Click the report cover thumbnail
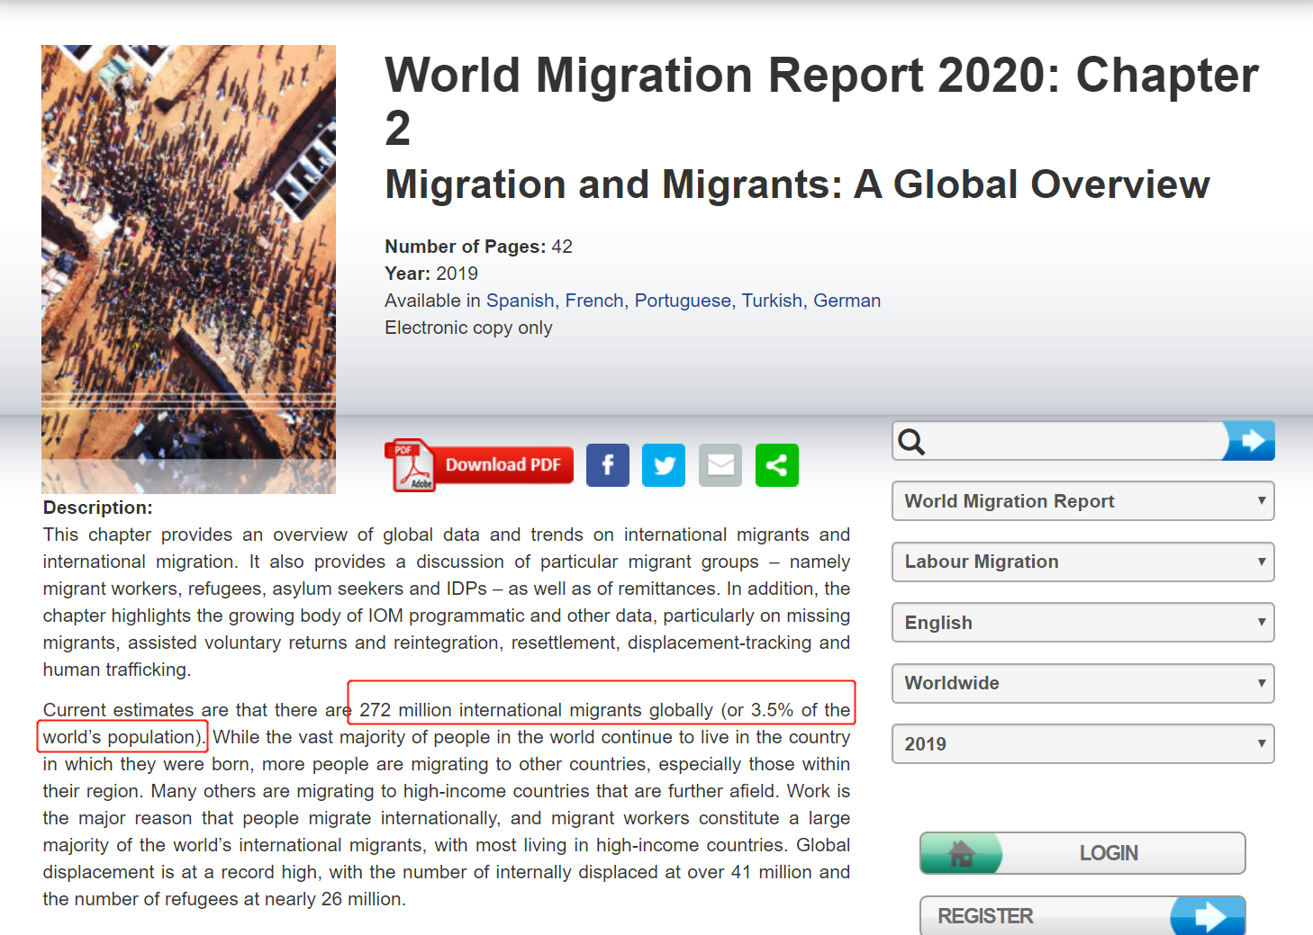Image resolution: width=1313 pixels, height=935 pixels. click(188, 268)
